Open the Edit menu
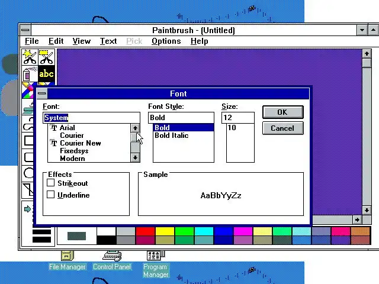379x284 pixels. coord(56,41)
